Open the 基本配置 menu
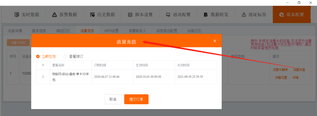The height and width of the screenshot is (116, 317). 292,15
